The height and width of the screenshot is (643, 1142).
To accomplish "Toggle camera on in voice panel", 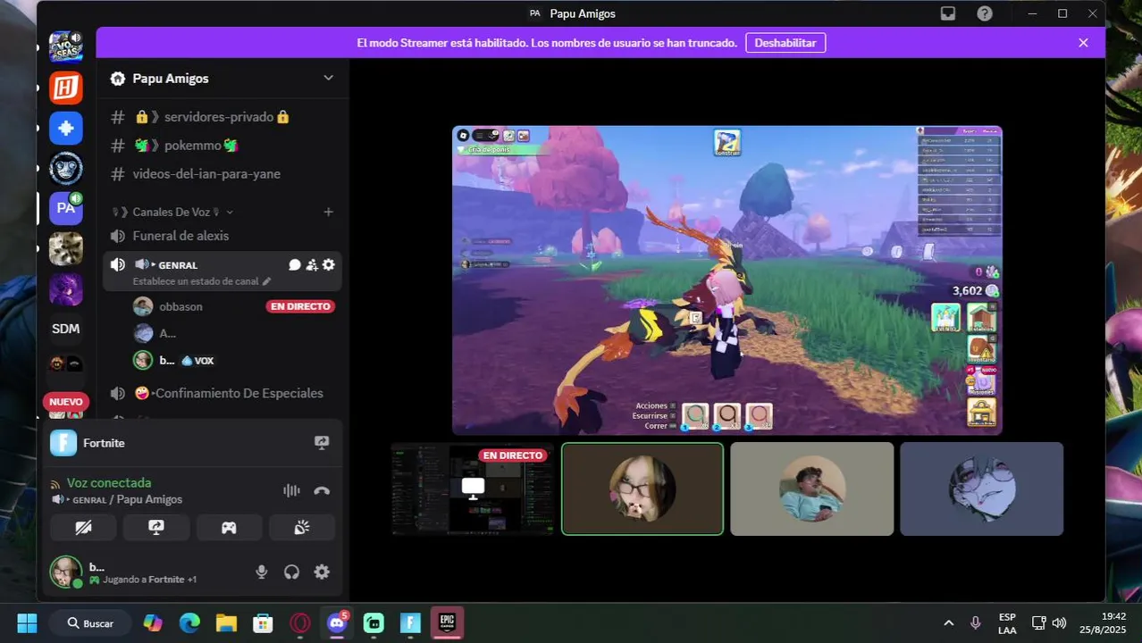I will (83, 528).
